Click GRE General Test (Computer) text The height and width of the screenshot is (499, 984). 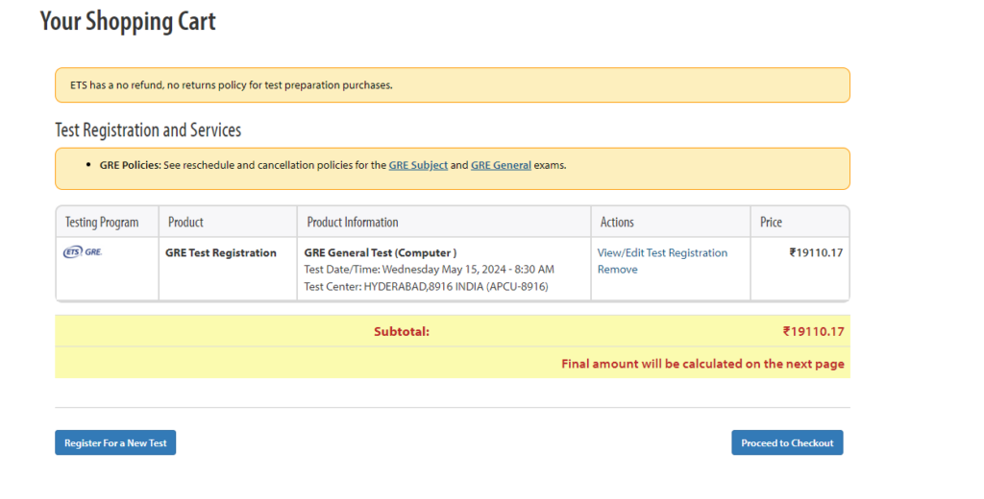pos(381,252)
